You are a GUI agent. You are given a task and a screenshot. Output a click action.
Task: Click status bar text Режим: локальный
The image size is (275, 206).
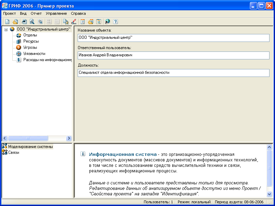coord(194,202)
